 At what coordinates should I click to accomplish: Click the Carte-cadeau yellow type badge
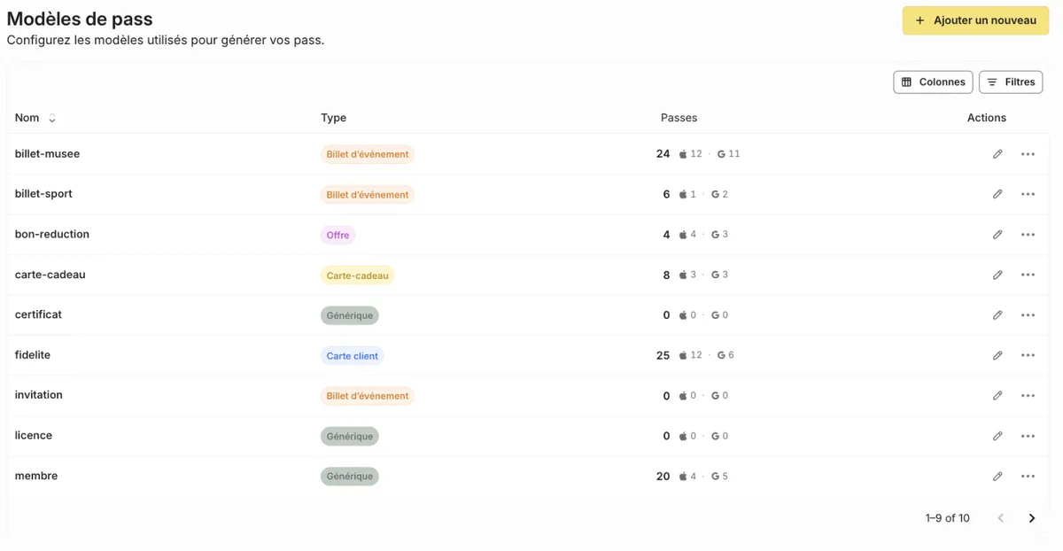357,275
